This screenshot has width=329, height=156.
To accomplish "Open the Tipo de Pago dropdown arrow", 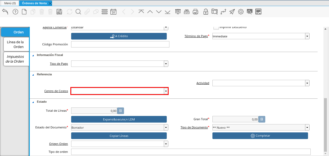I will point(166,64).
